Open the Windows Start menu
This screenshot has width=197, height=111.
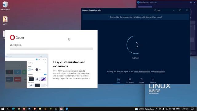2,109
